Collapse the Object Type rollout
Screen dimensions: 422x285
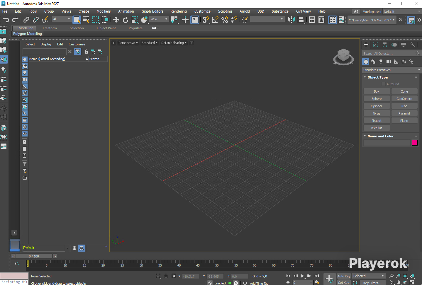click(x=377, y=77)
